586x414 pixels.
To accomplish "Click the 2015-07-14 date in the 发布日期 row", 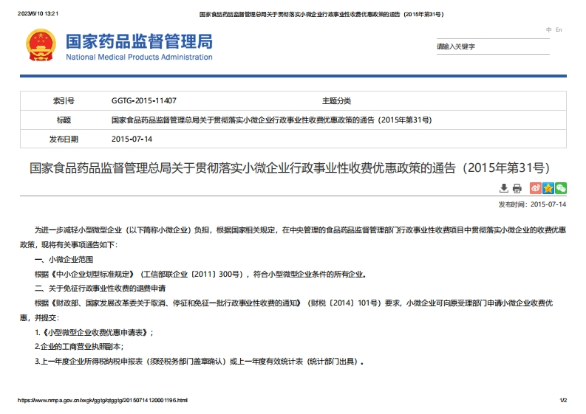I will click(x=132, y=139).
